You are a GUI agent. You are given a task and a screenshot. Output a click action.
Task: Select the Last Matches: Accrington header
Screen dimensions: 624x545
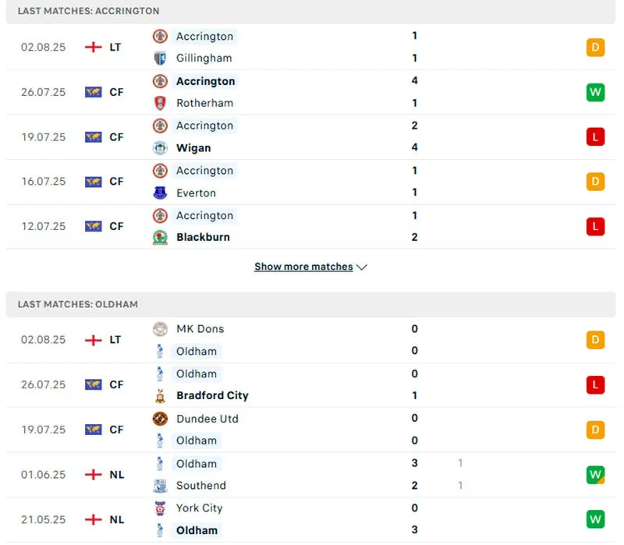pos(88,11)
